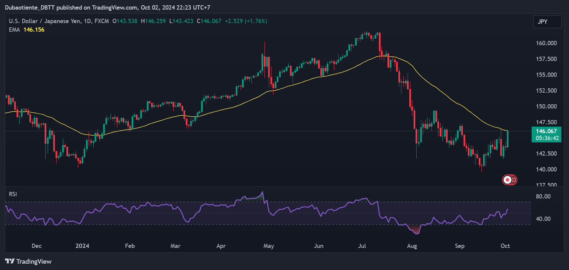Click the low price value L143.423

coord(181,21)
